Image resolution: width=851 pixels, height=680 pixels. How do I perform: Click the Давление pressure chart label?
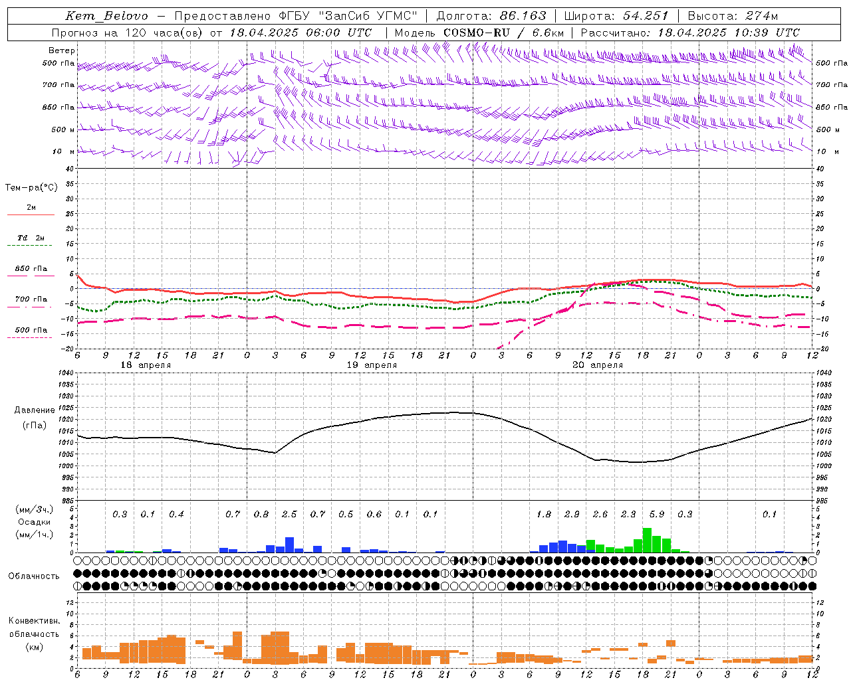tap(35, 410)
